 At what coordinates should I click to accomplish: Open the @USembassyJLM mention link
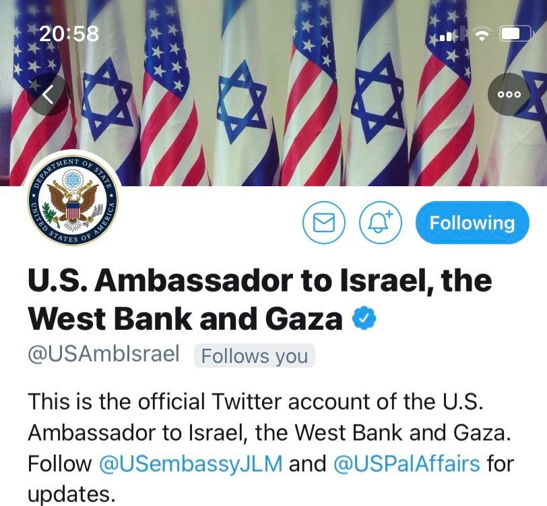click(191, 463)
